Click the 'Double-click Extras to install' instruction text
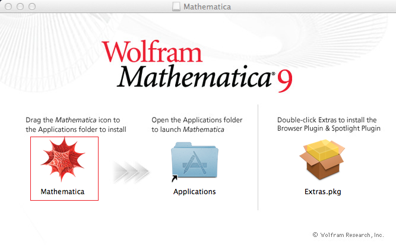Screen dimensions: 396x250 (328, 124)
